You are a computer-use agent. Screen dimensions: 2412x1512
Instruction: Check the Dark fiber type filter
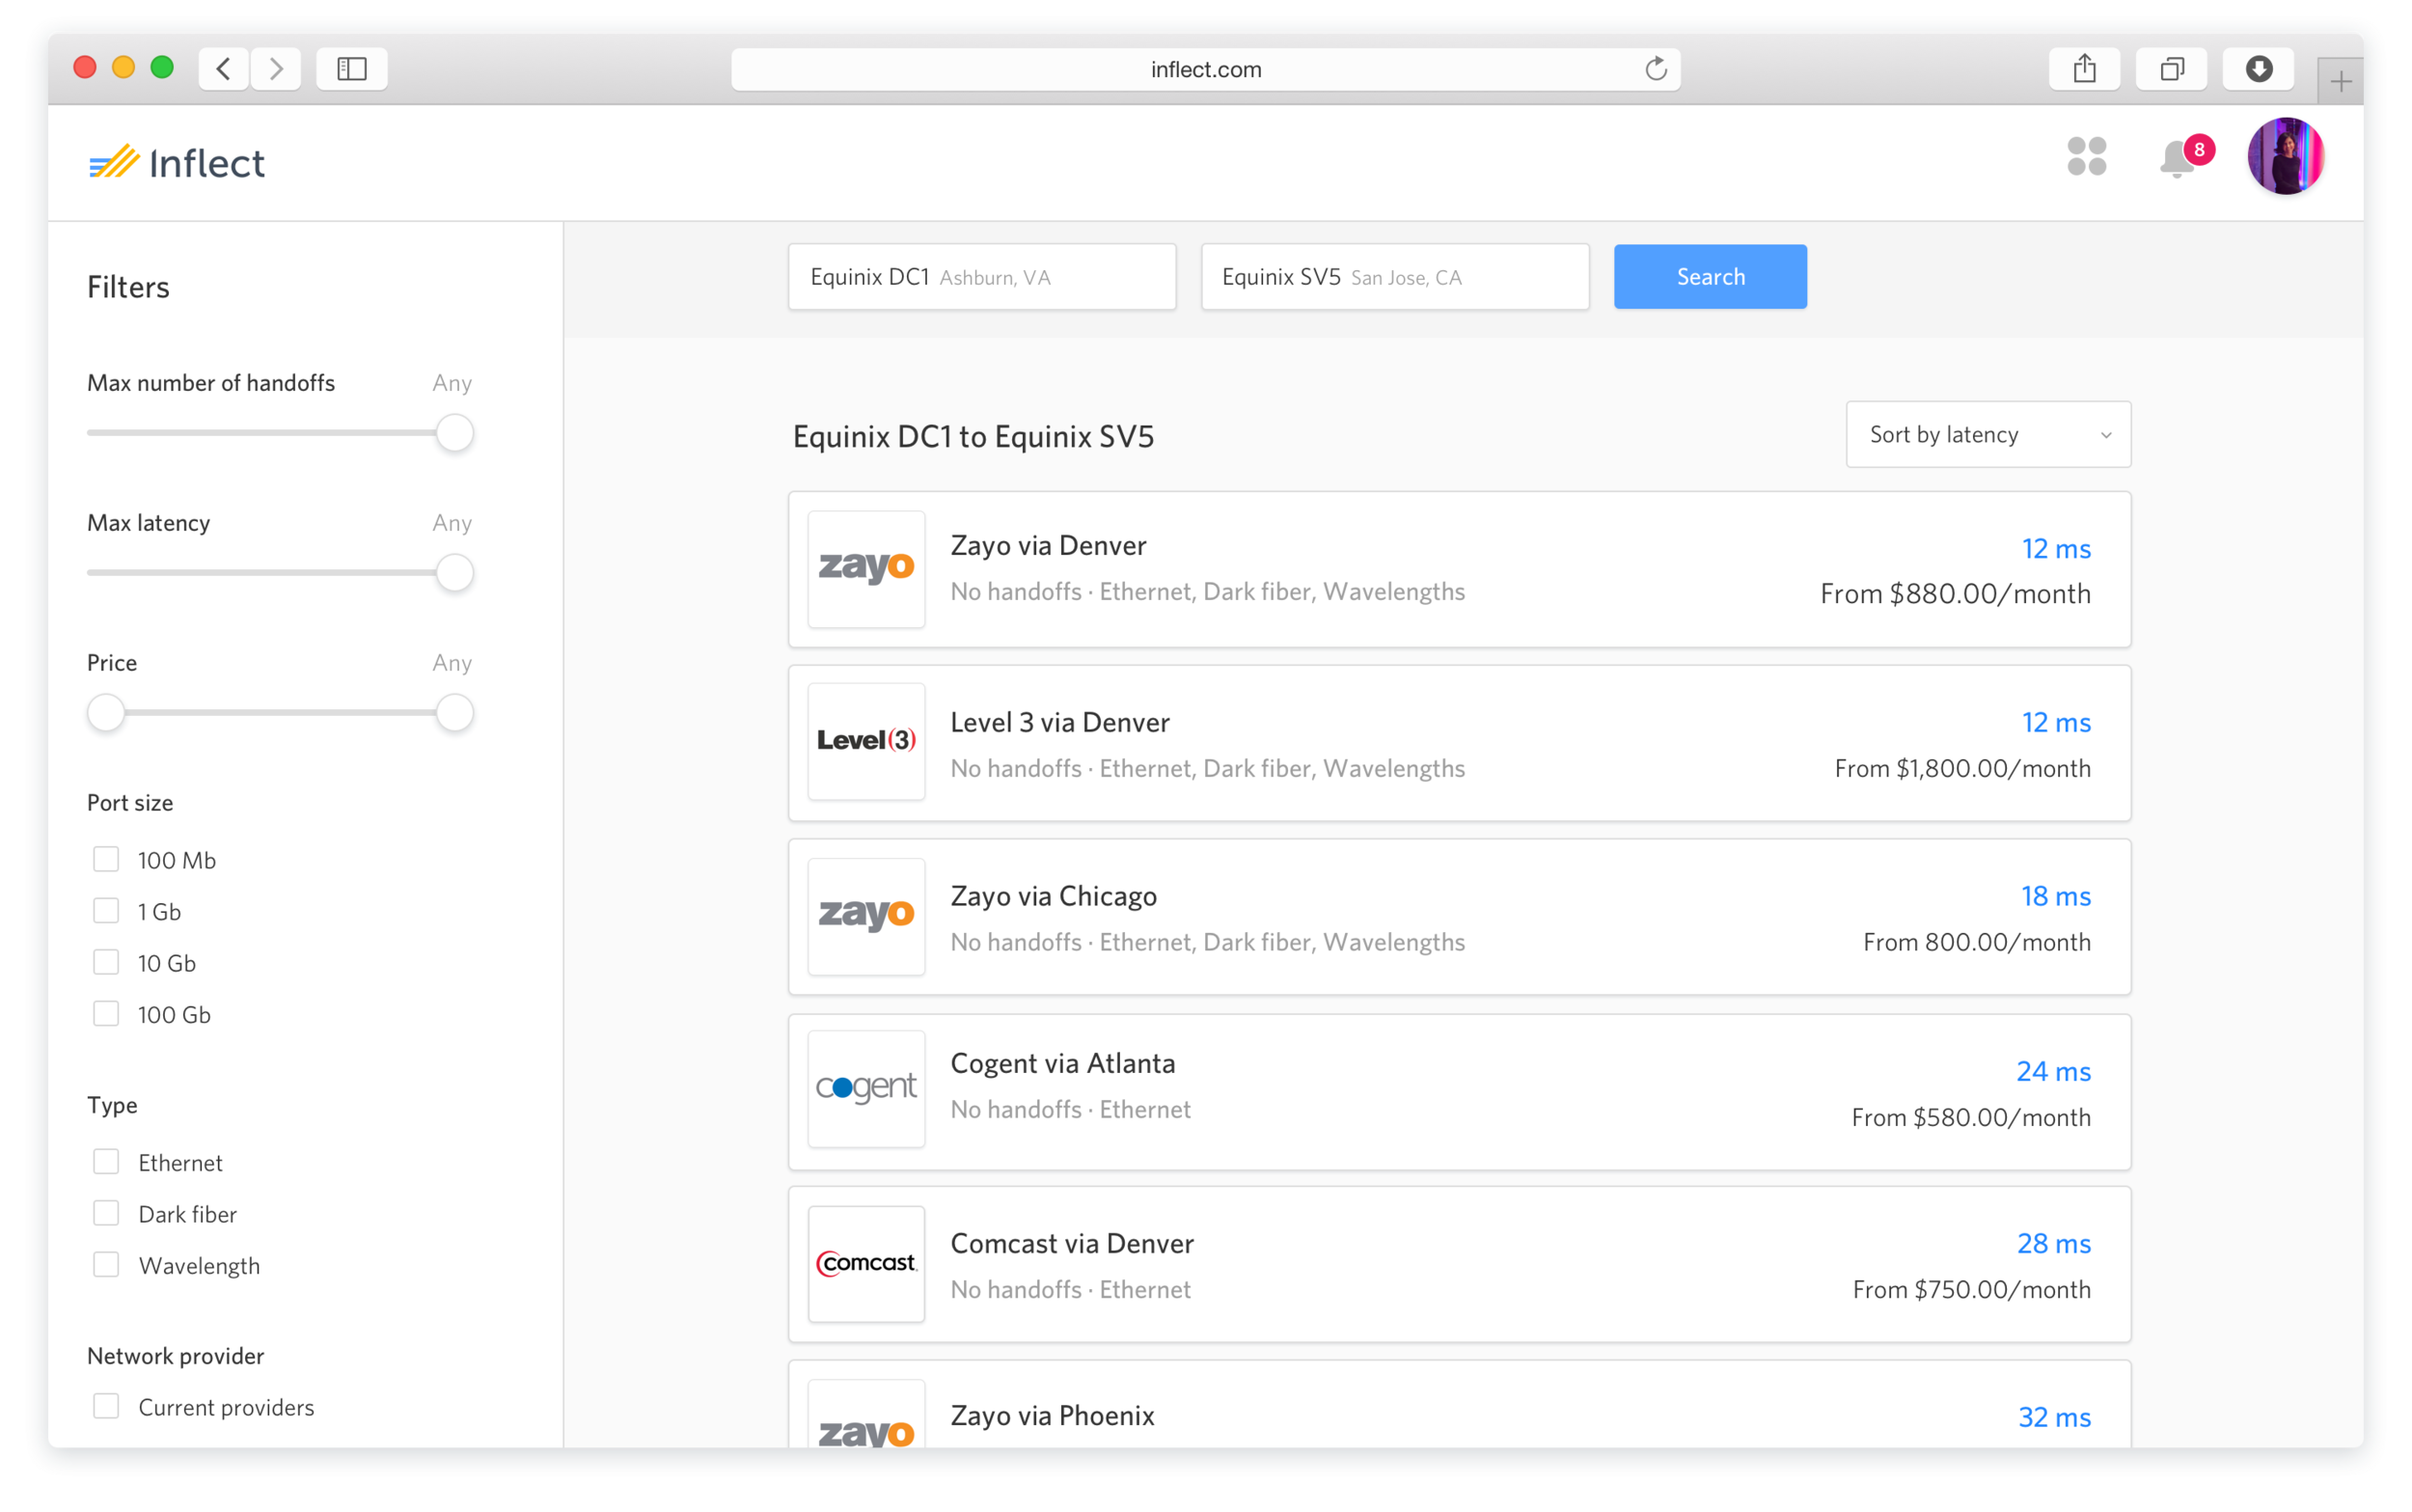(x=106, y=1213)
